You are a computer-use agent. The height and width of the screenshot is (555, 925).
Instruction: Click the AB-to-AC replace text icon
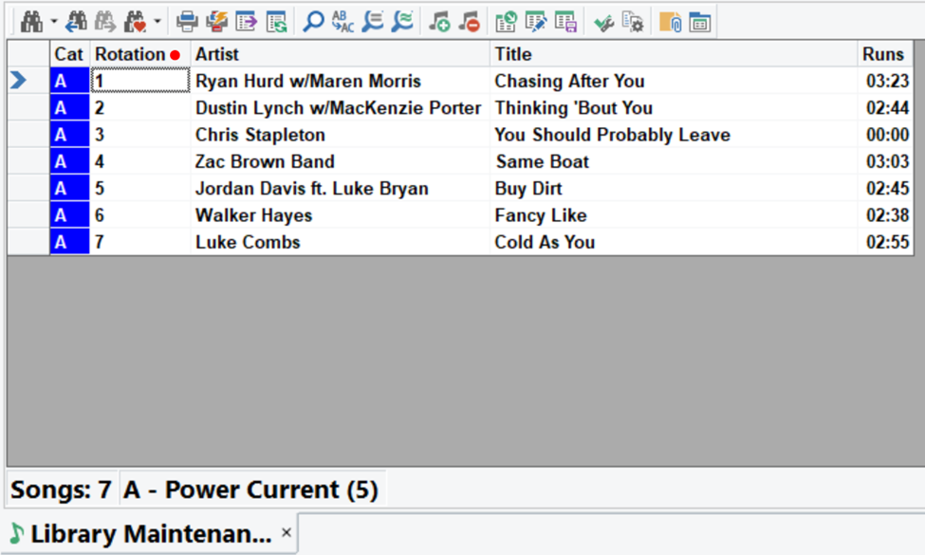pos(342,21)
